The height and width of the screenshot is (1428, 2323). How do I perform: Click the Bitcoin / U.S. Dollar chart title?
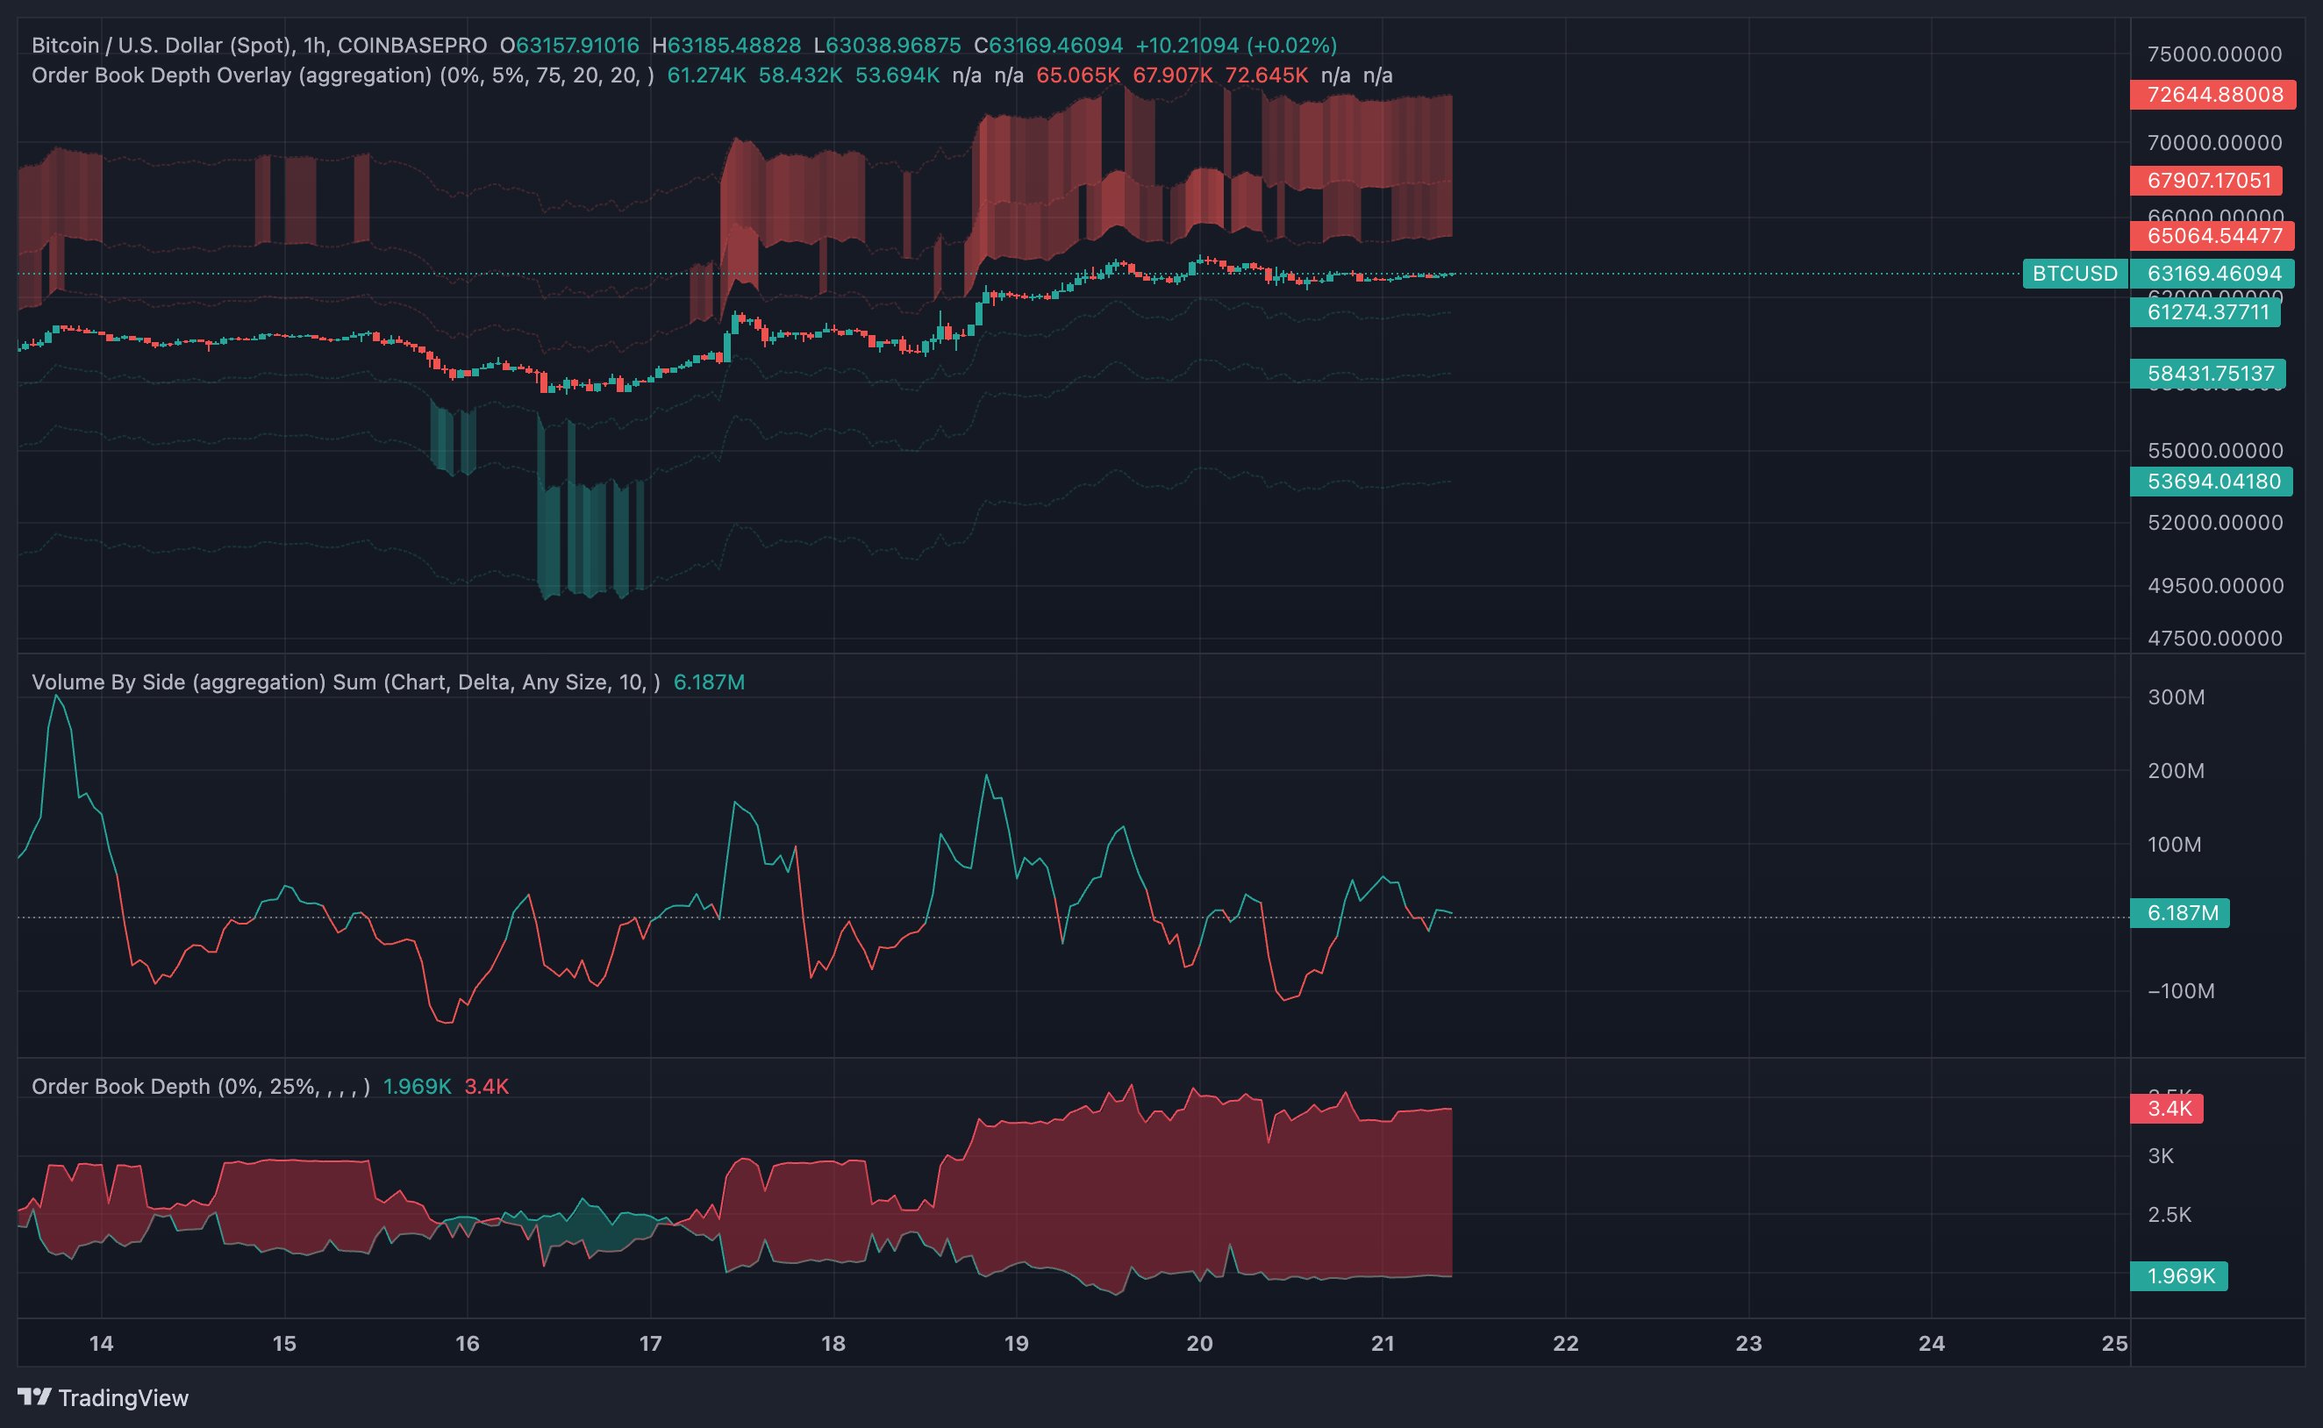259,46
